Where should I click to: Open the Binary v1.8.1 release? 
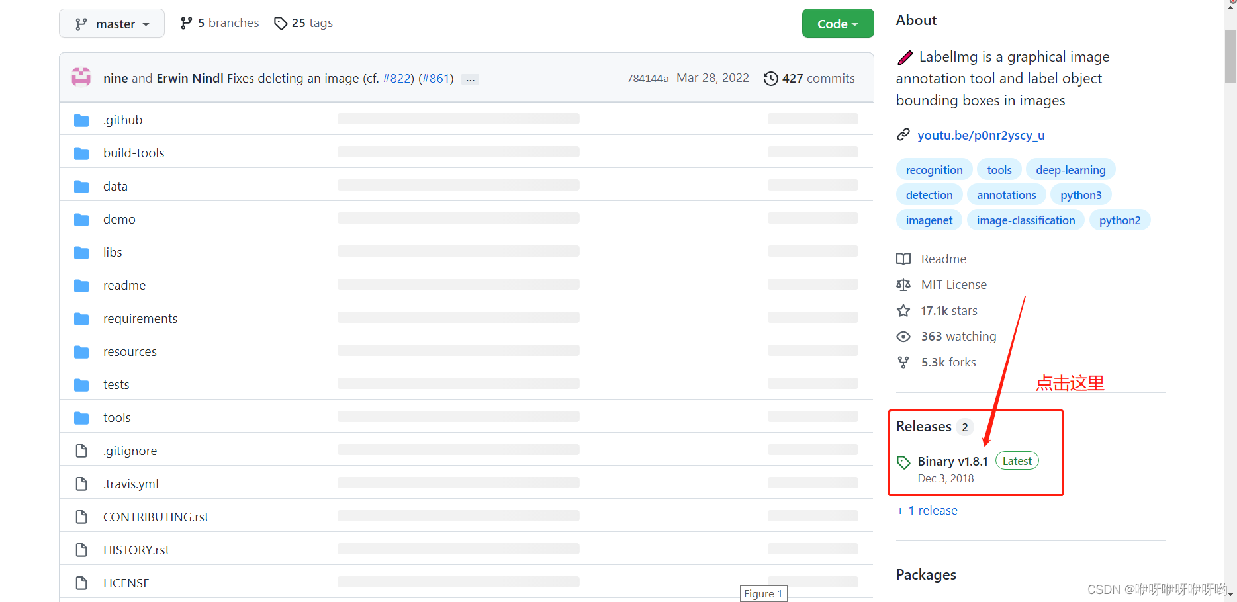pos(952,461)
